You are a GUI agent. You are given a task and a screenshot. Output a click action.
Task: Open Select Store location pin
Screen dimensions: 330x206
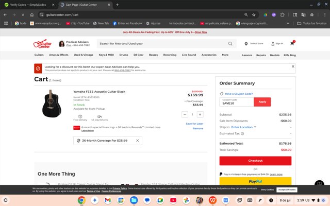(246, 44)
